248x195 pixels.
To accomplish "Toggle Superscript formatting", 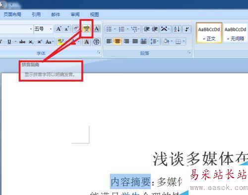I will 40,42.
